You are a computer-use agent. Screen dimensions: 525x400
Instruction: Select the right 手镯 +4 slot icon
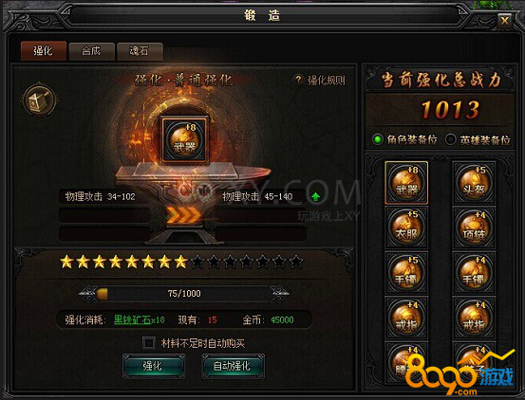point(474,273)
